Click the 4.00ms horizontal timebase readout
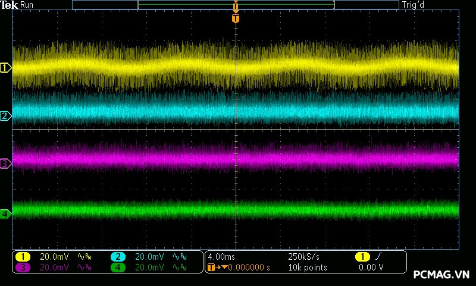This screenshot has width=476, height=286. 221,257
